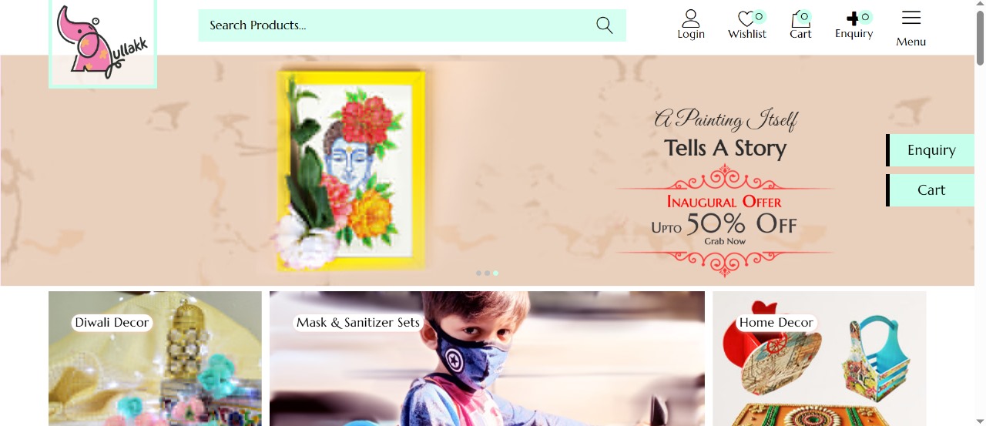Select the first carousel slide dot

click(478, 273)
